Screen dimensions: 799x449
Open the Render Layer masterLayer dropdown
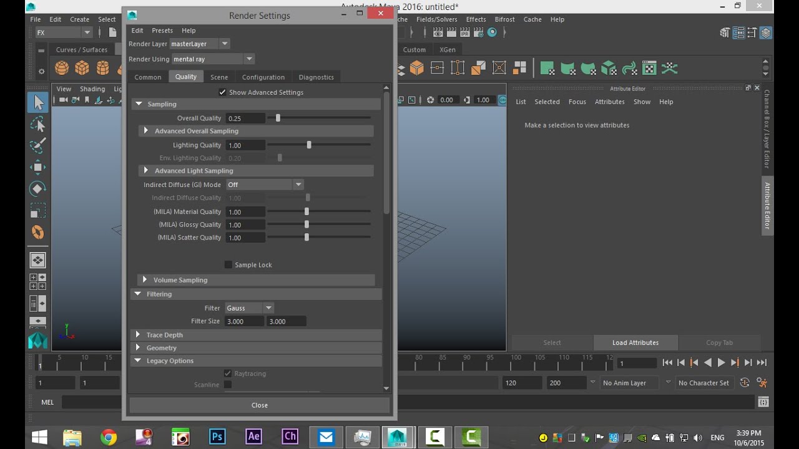coord(200,44)
